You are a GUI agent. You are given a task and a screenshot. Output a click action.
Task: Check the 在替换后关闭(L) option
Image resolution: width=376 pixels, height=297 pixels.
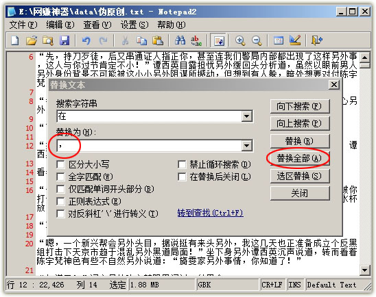pos(182,177)
